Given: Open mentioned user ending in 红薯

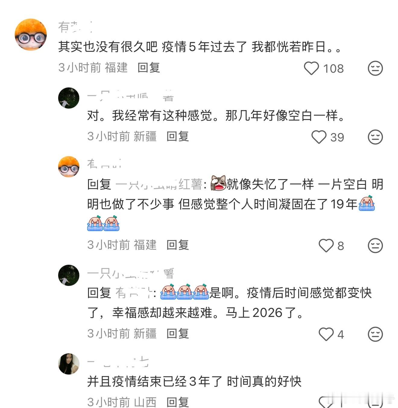Looking at the screenshot, I should (159, 184).
